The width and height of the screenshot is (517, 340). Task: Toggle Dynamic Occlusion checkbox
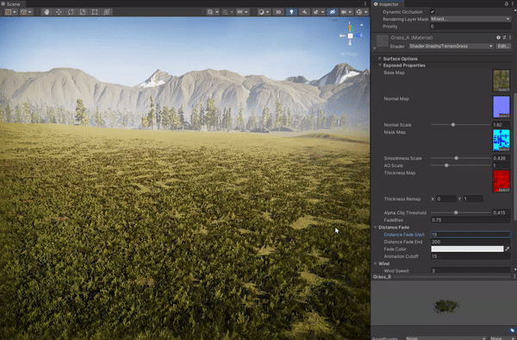click(x=433, y=11)
